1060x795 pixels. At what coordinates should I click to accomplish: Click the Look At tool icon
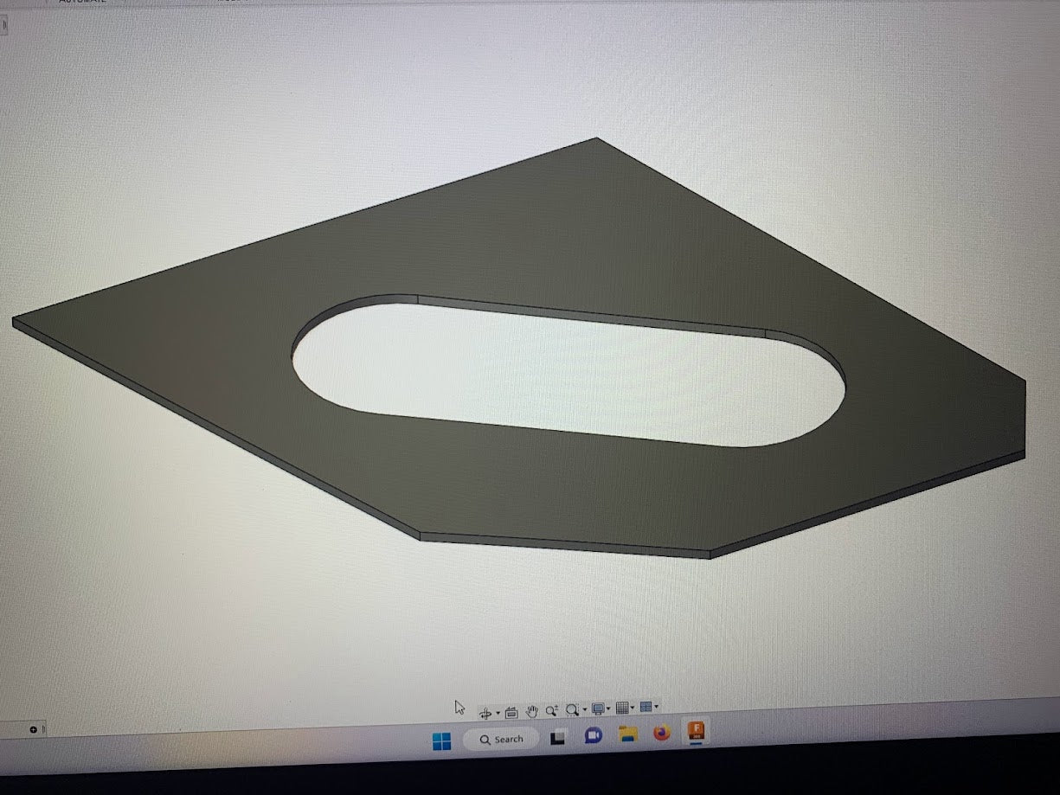[511, 712]
